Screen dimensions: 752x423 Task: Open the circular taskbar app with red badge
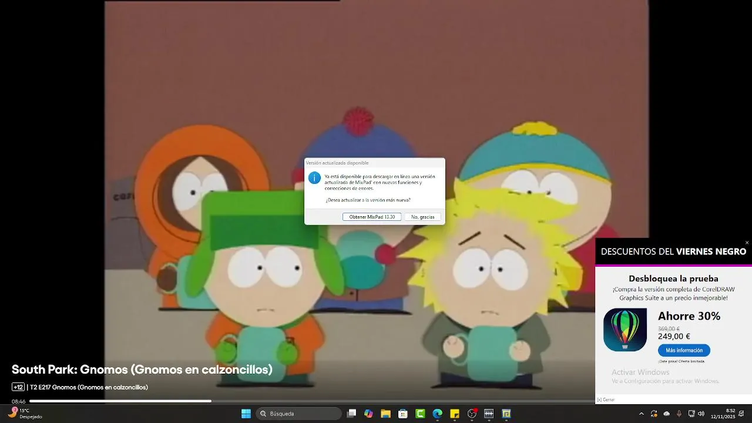pos(472,414)
